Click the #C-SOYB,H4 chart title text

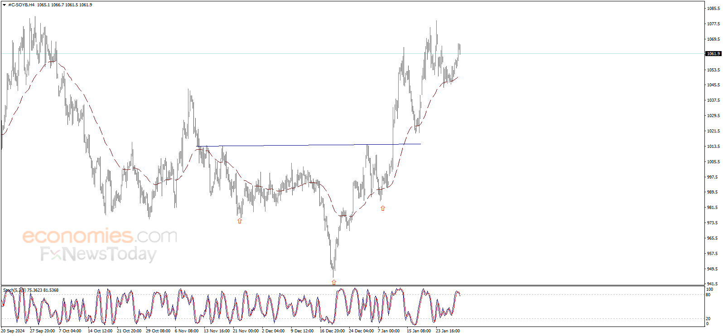click(x=21, y=5)
